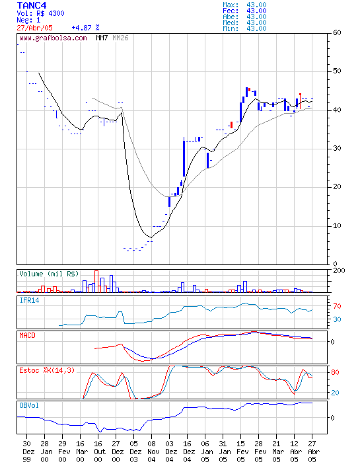The width and height of the screenshot is (360, 476).
Task: Click the 27/Abr/05 date label
Action: coord(34,28)
